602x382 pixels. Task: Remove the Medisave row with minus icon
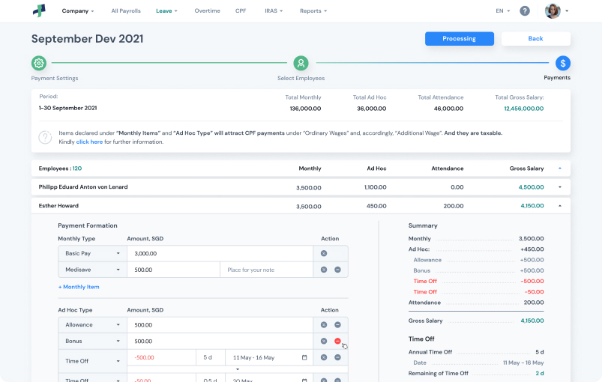(337, 270)
